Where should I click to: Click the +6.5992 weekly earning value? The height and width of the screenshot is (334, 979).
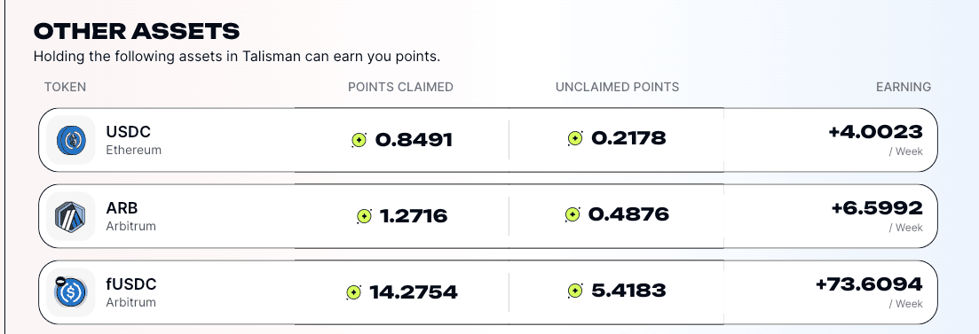pyautogui.click(x=877, y=208)
